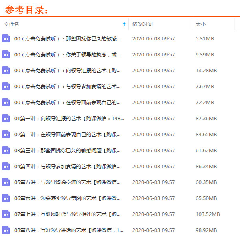
Task: Open 00 trial file 在领导面前表现自己的
Action: click(67, 103)
